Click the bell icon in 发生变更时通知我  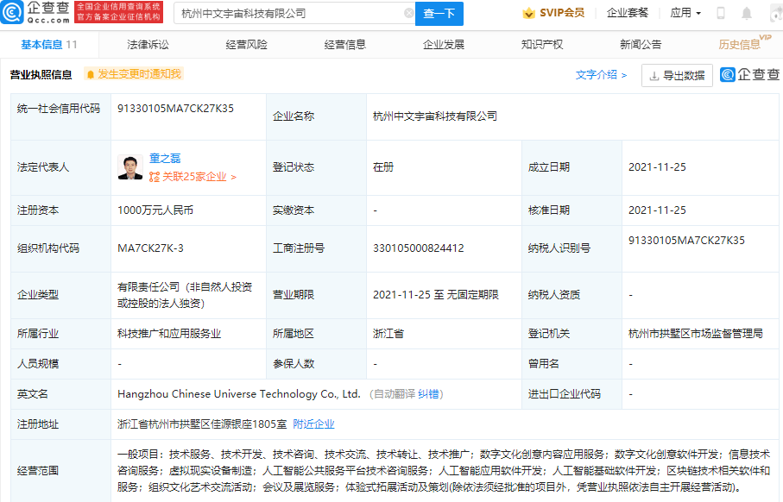click(91, 75)
